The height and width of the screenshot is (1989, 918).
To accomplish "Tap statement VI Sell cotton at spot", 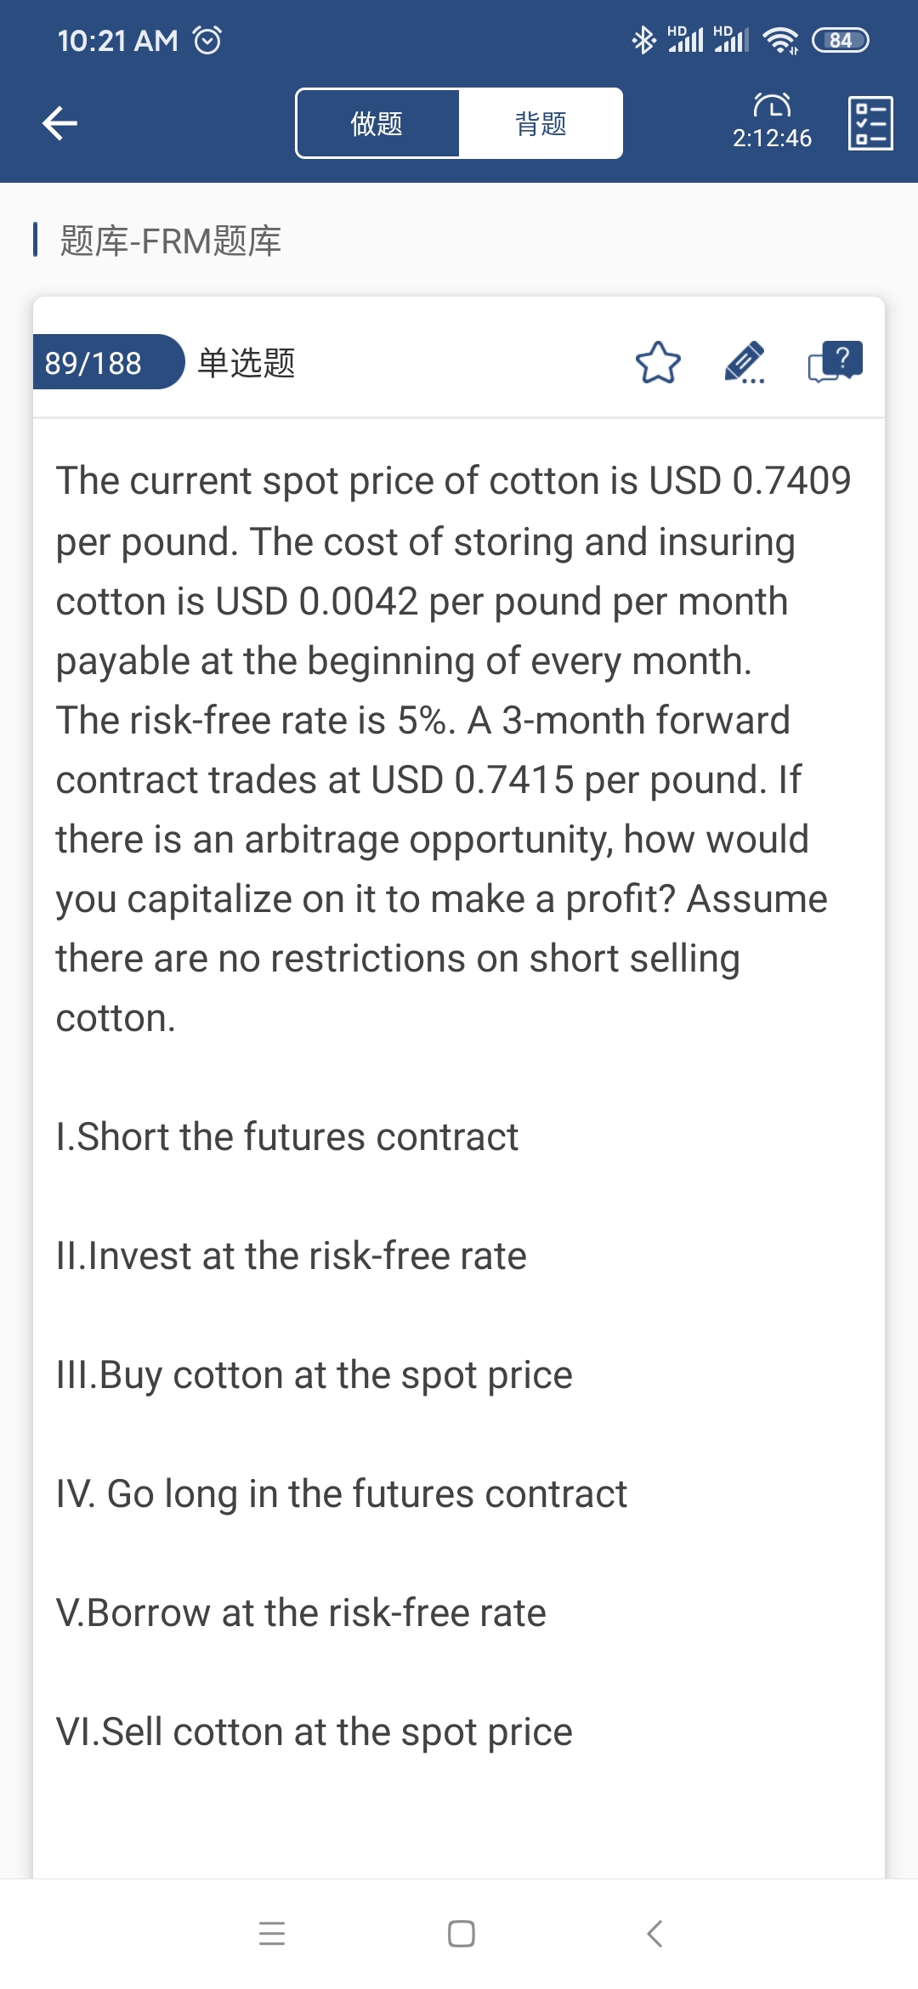I will coord(314,1732).
